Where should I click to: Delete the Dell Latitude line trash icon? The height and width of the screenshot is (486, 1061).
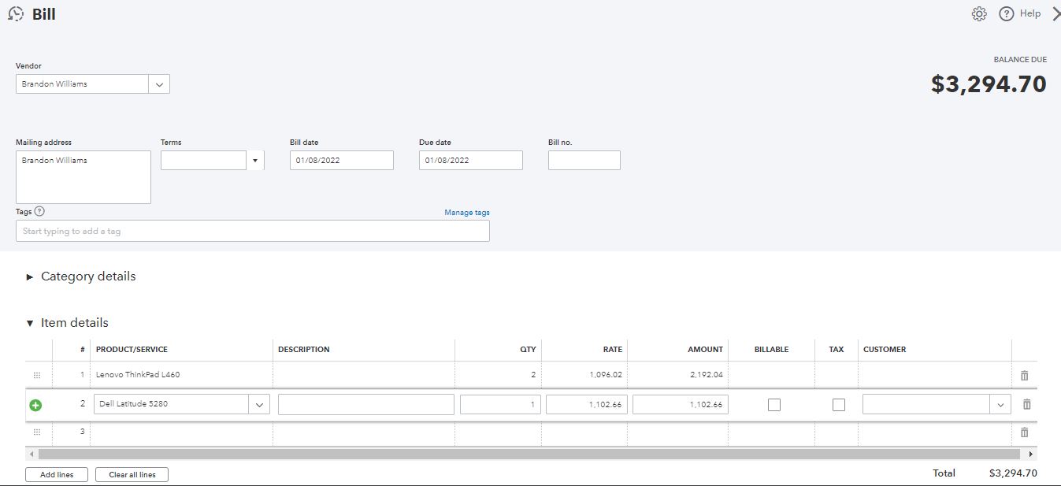point(1026,404)
